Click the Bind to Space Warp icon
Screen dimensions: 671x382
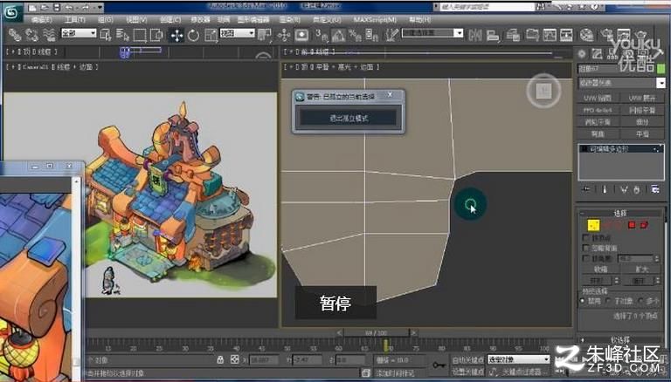pos(49,35)
